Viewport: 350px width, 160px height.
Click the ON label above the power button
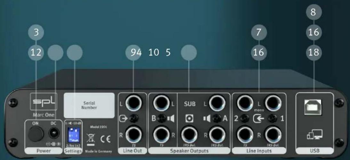click(x=36, y=123)
